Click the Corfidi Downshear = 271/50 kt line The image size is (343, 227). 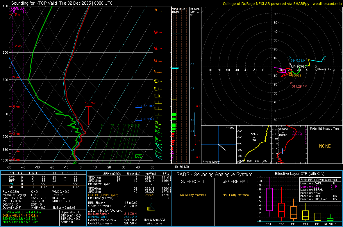click(113, 220)
